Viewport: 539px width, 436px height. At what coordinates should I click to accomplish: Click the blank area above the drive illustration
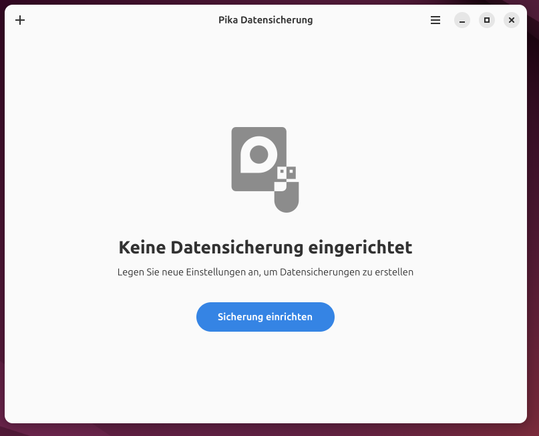(265, 80)
